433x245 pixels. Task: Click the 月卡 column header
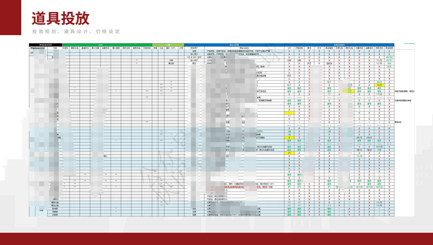[x=319, y=48]
